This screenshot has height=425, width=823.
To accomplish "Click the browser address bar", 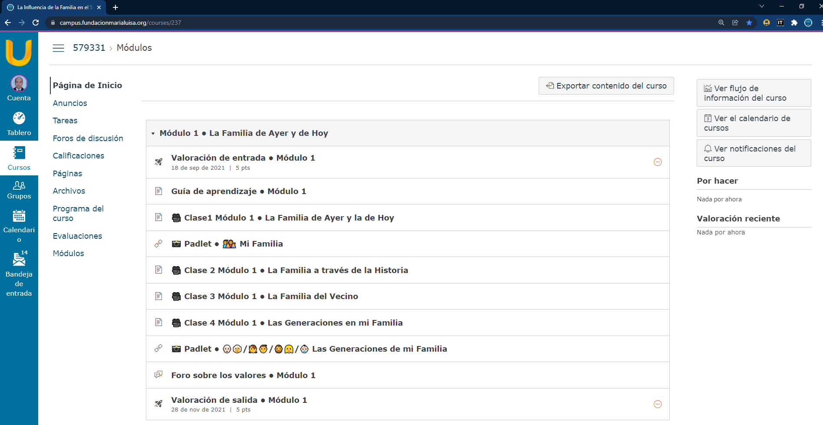I will pos(347,23).
